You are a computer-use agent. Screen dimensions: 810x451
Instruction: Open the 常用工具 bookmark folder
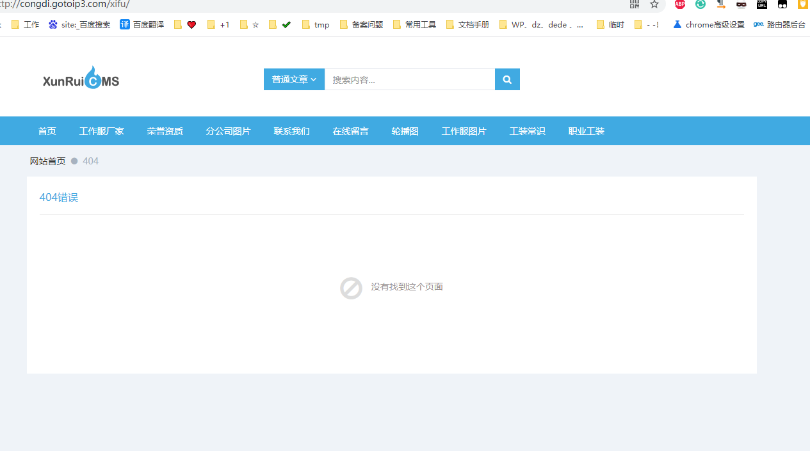pos(414,25)
